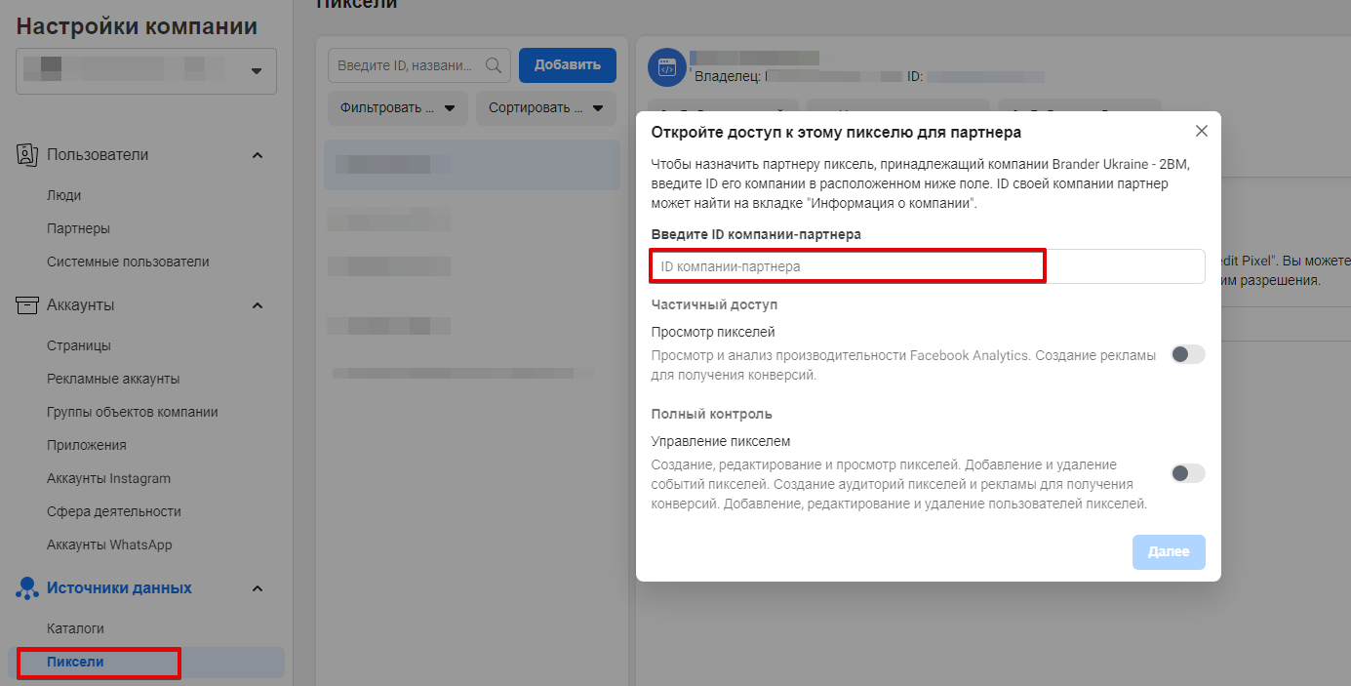
Task: Select Рекламные аккаунты in the sidebar
Action: point(113,379)
